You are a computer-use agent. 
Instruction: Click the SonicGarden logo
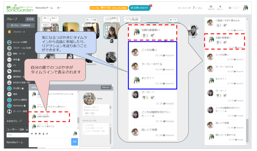point(20,8)
